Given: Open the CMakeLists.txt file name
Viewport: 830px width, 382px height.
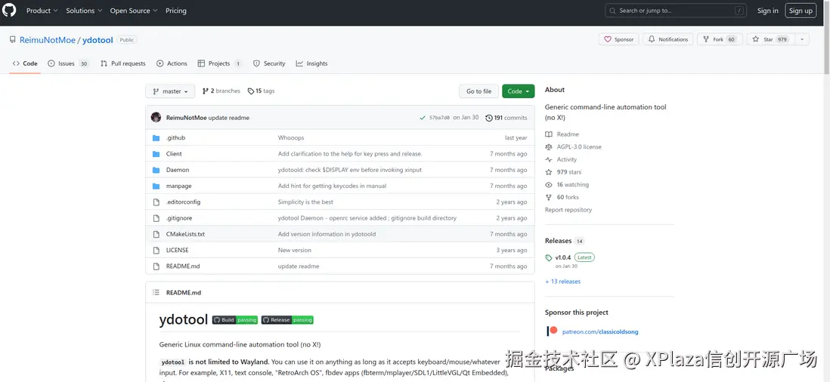Looking at the screenshot, I should [185, 234].
